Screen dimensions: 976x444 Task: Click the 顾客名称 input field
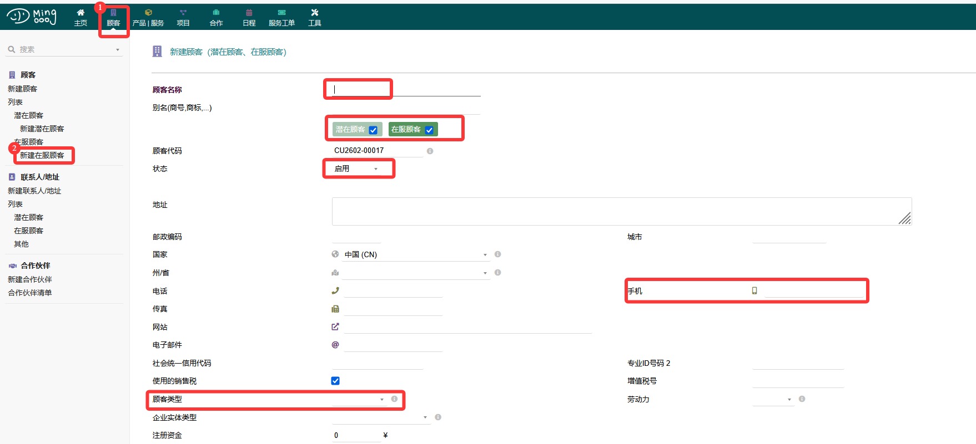405,89
